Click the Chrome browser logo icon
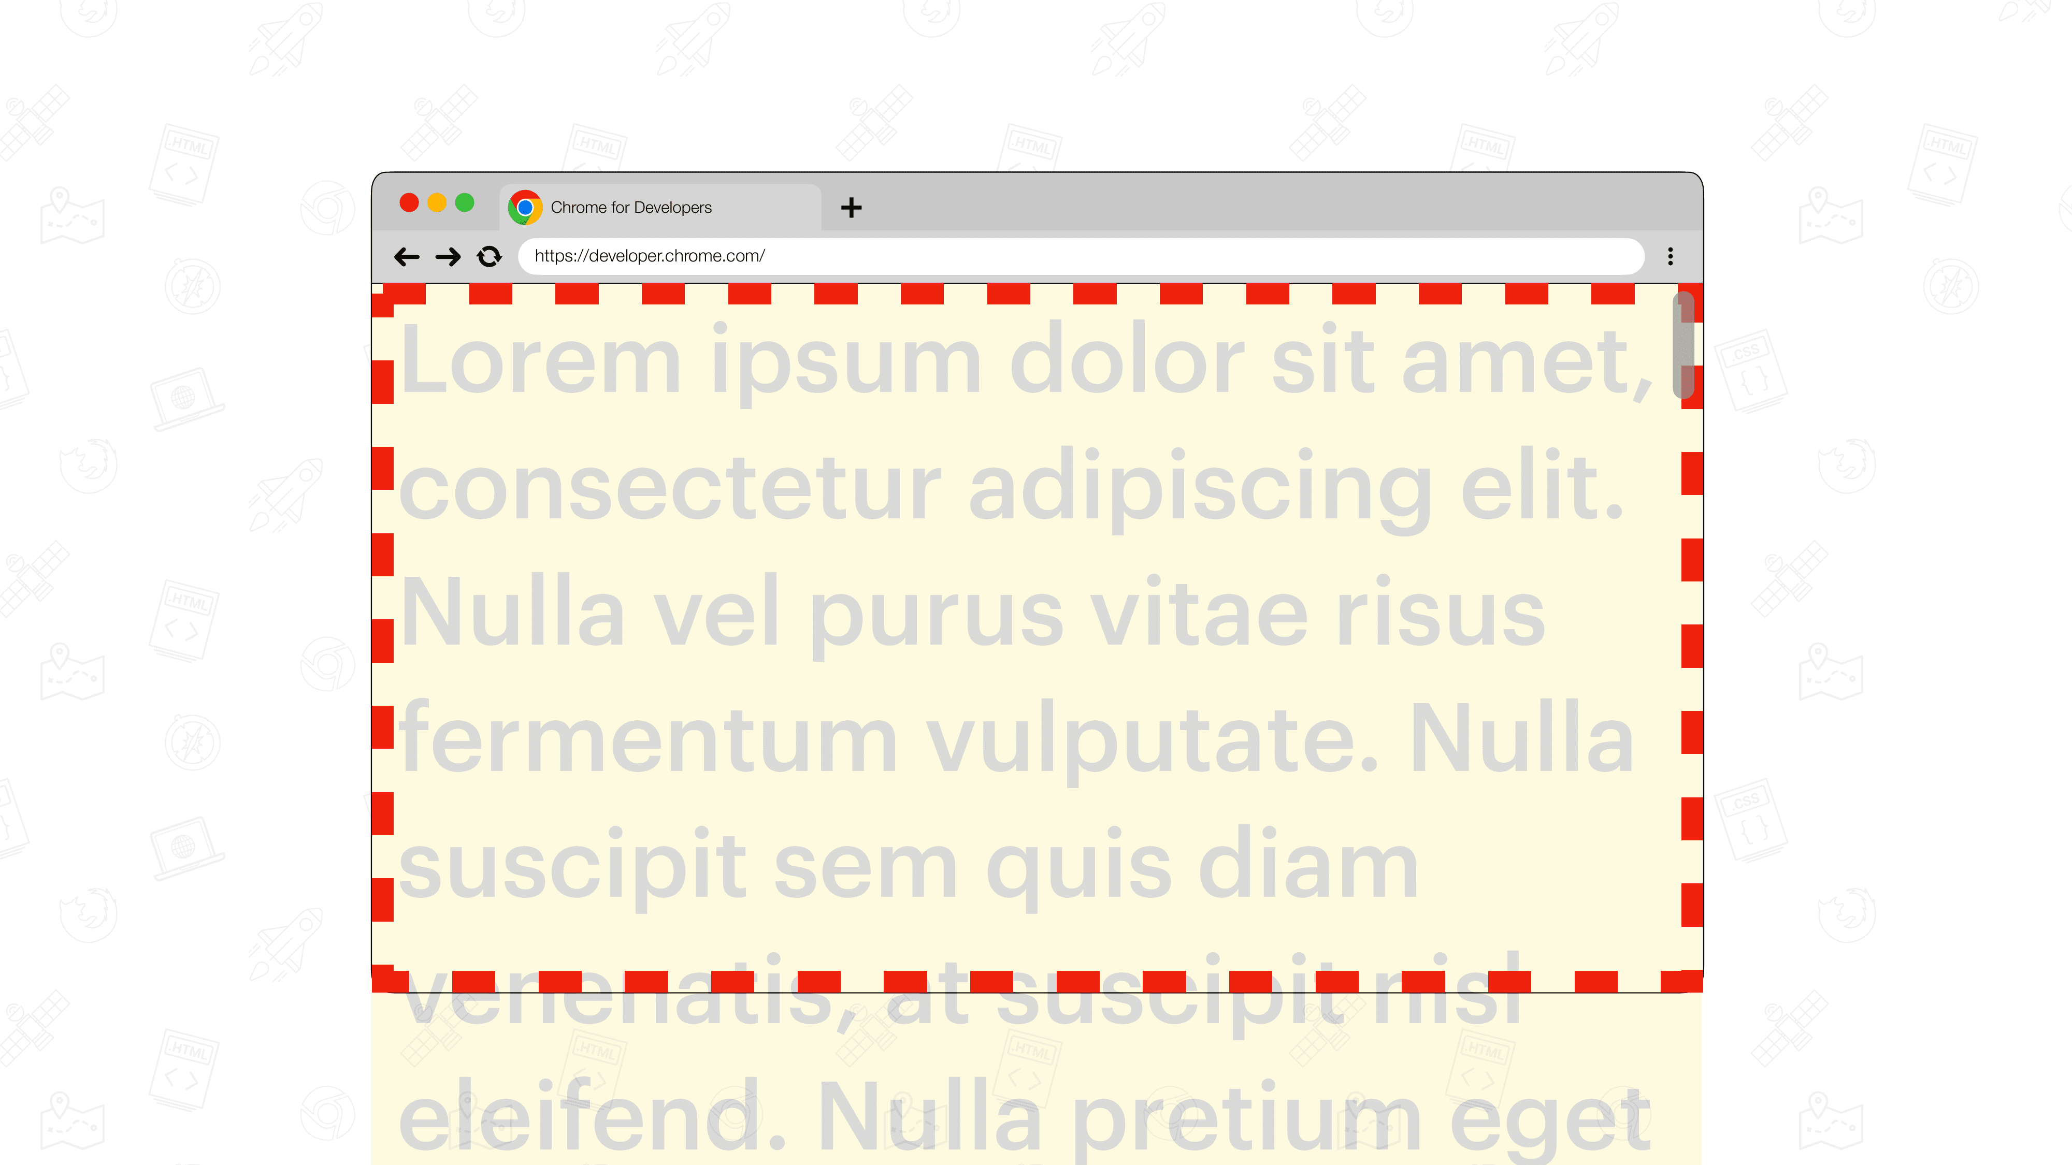Screen dimensions: 2072x1165 [525, 206]
